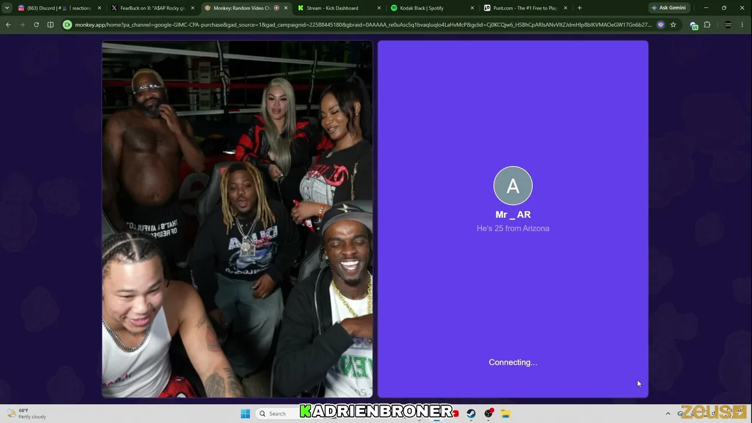Image resolution: width=752 pixels, height=423 pixels.
Task: Click the recording indicator on the Monkey tab
Action: (277, 8)
